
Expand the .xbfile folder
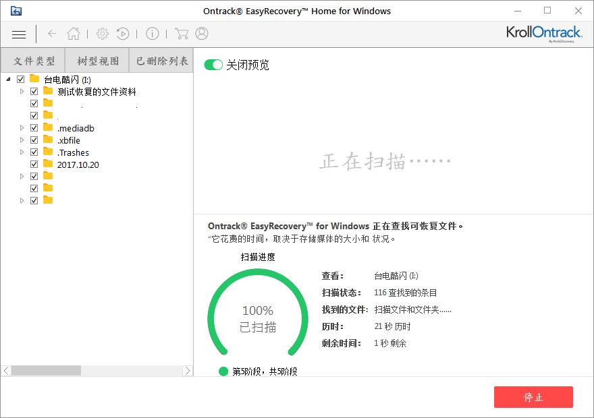click(x=21, y=140)
